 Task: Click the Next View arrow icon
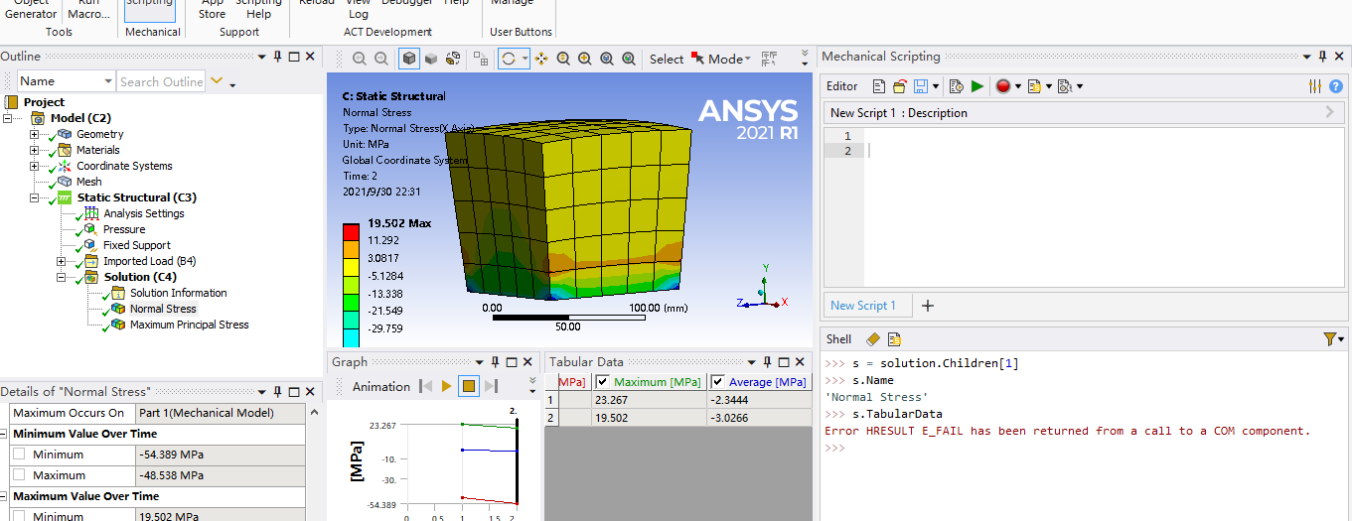click(381, 60)
